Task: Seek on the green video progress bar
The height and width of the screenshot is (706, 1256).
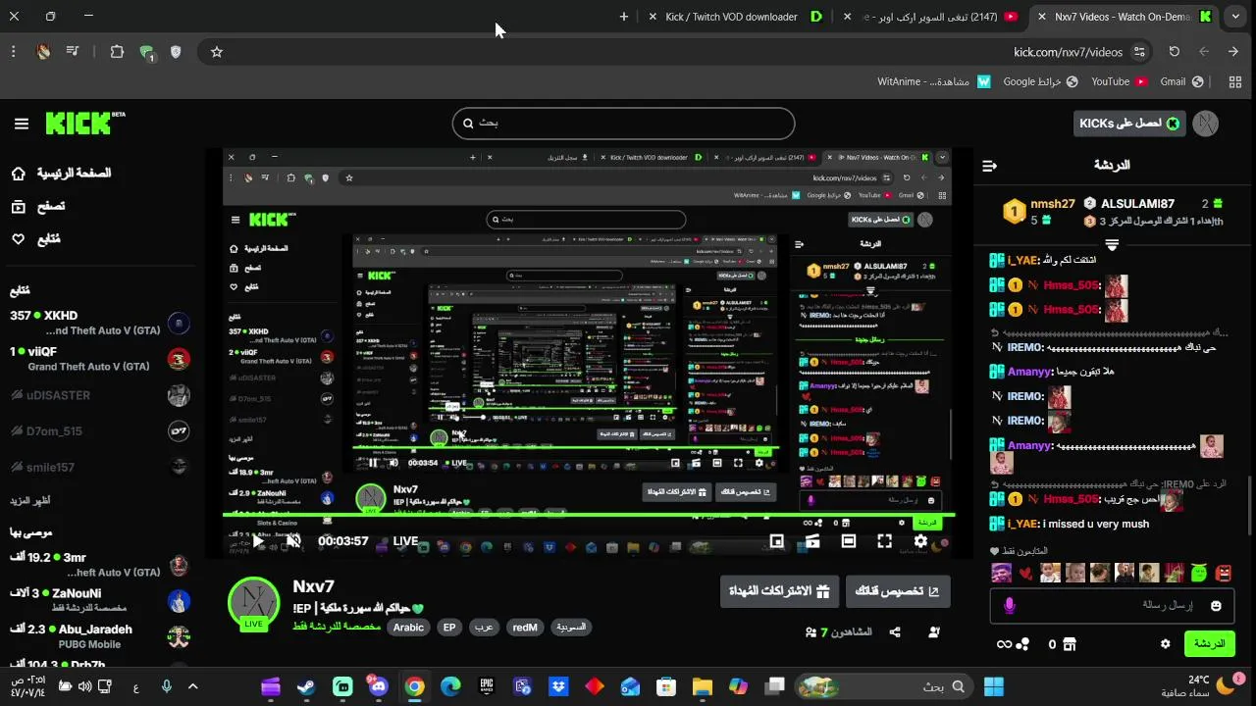Action: [x=589, y=516]
